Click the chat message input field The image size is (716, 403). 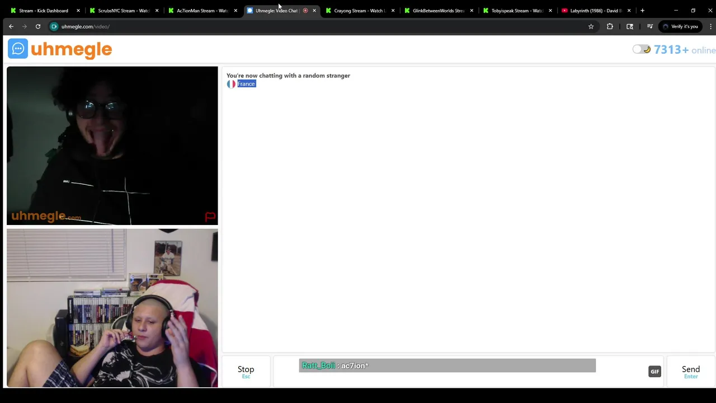[468, 371]
